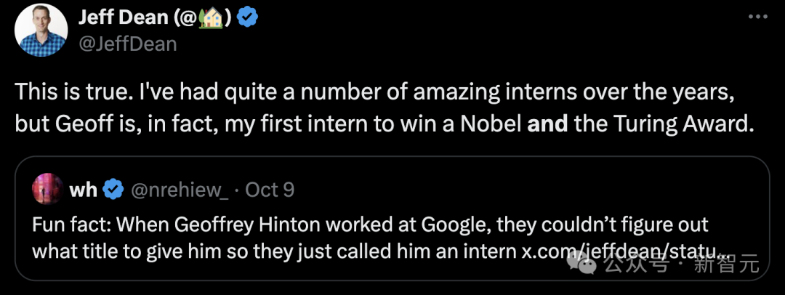This screenshot has height=295, width=785.
Task: Click the house emoji in the name
Action: pos(215,17)
